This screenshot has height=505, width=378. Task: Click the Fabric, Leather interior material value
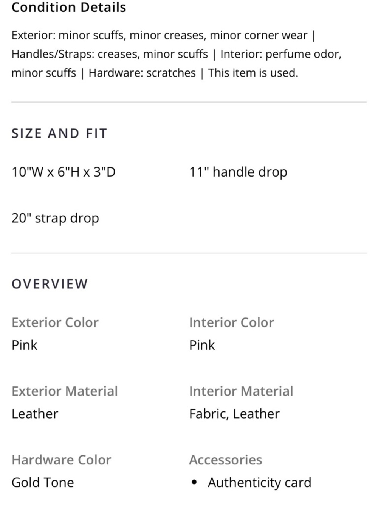point(234,414)
